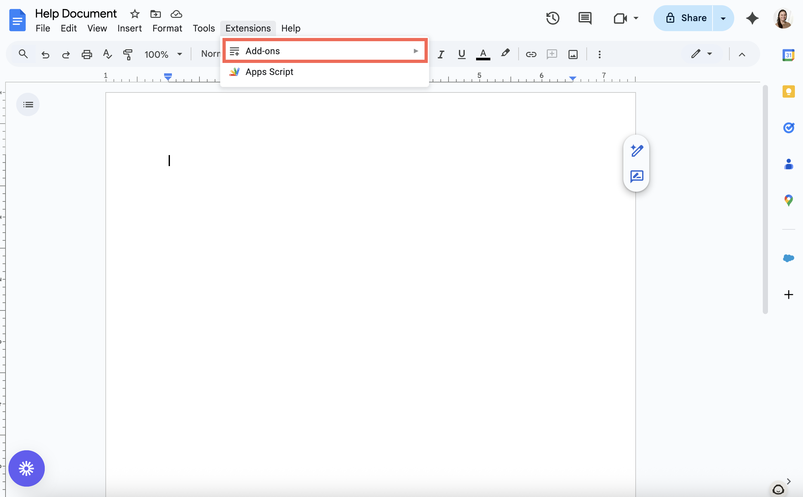Open the Google Tasks side panel
This screenshot has height=497, width=803.
click(788, 128)
